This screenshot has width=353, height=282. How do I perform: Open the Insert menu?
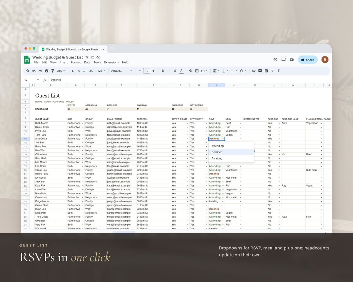click(64, 62)
